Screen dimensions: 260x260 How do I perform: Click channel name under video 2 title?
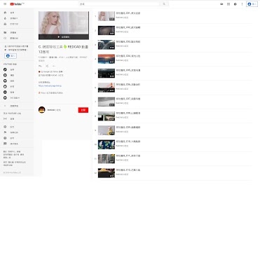tap(122, 32)
